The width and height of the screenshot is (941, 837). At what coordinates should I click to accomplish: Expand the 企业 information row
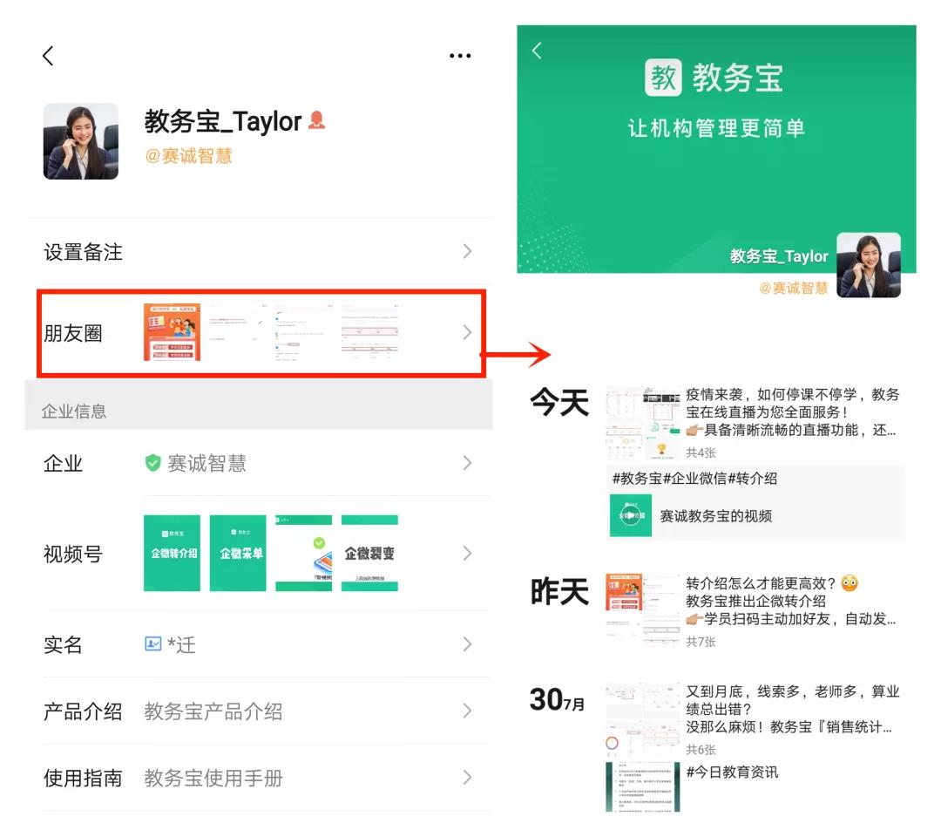click(x=468, y=463)
